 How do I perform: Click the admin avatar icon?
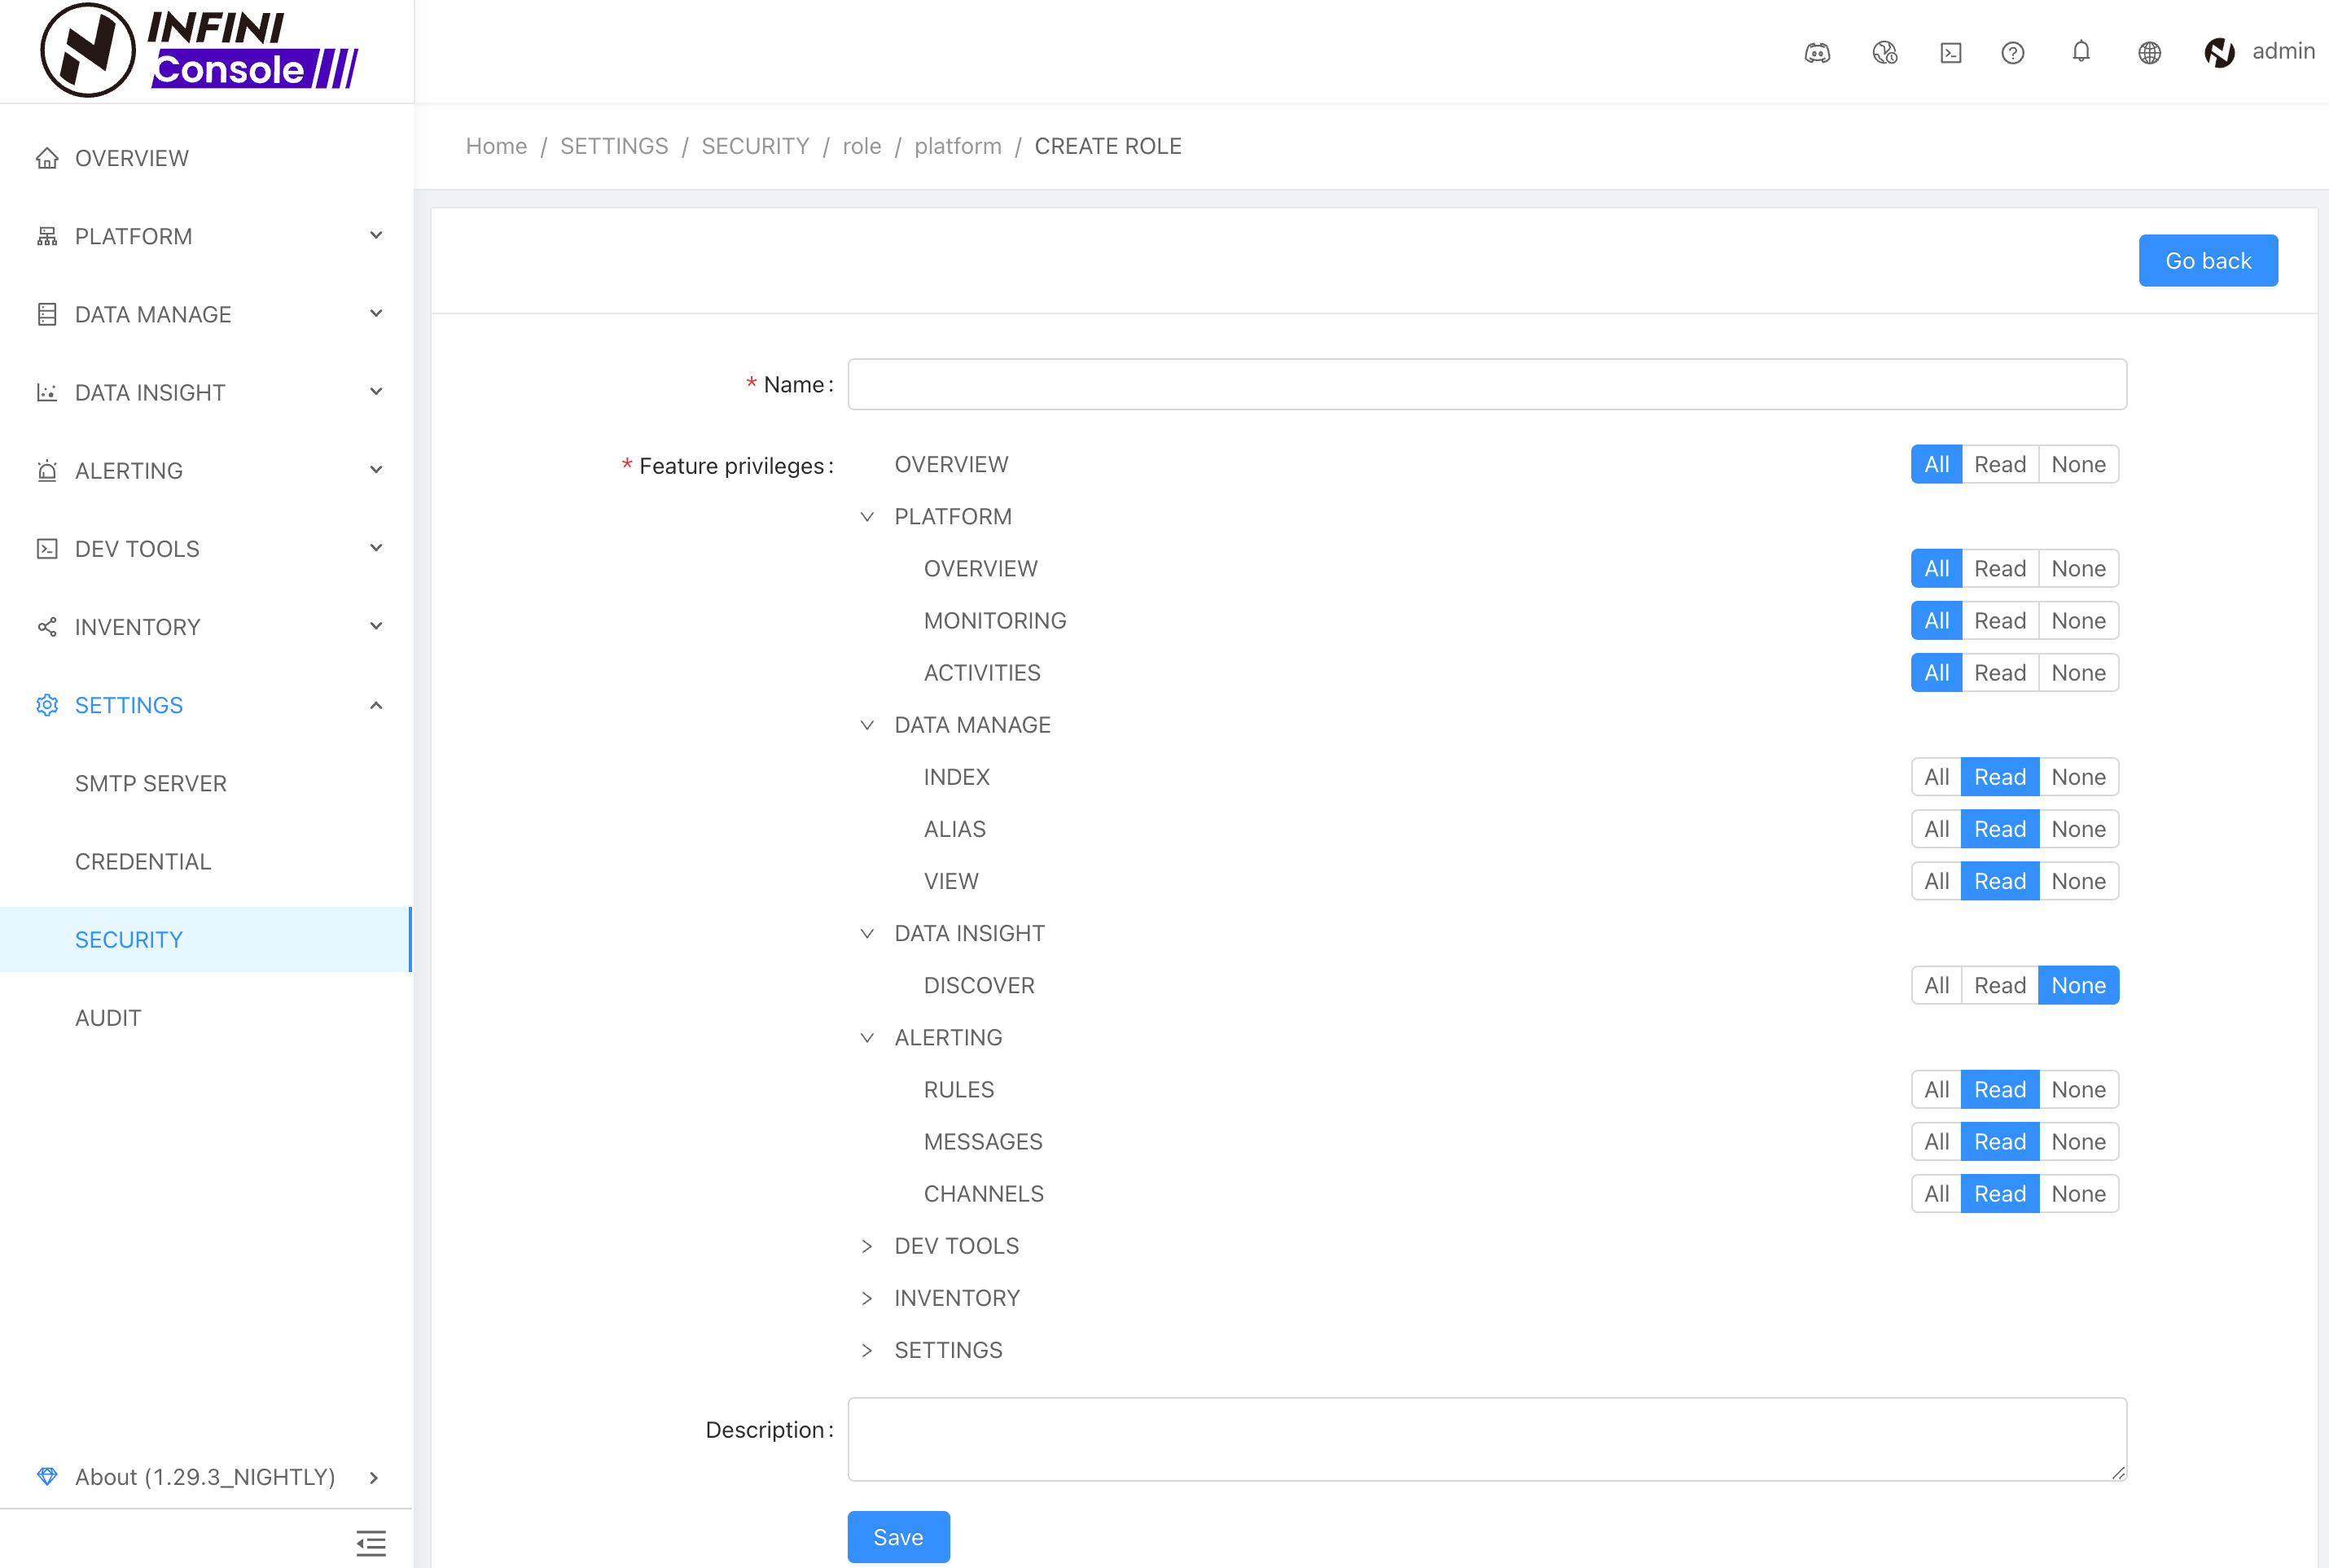(x=2219, y=52)
